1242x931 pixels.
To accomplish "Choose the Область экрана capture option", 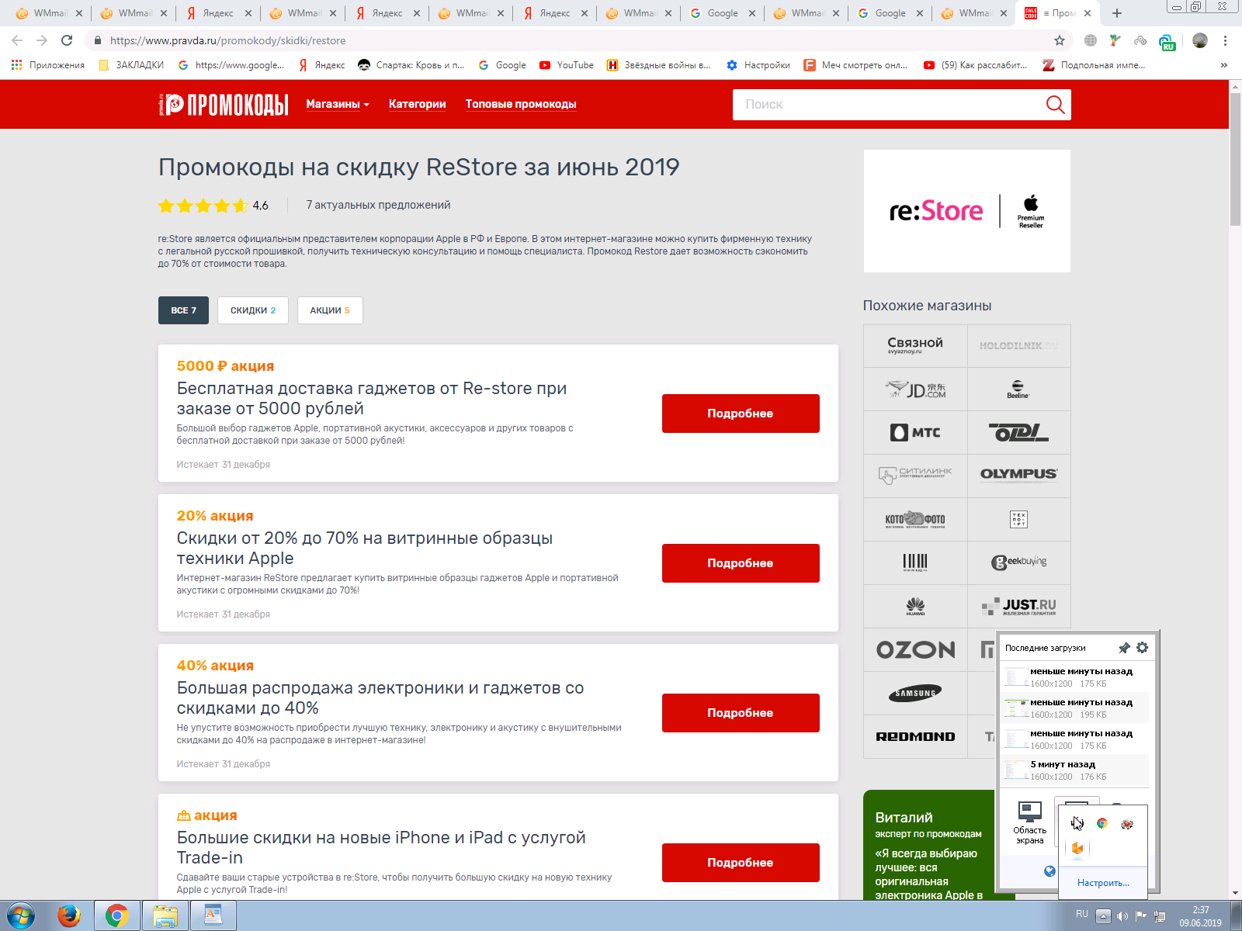I will click(1029, 823).
